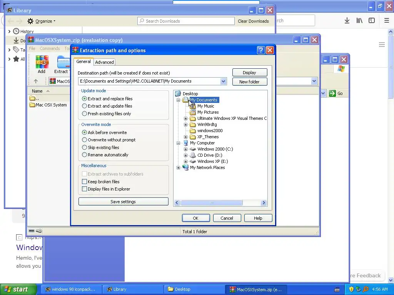Select My Network Places icon
Viewport: 394px width, 295px height.
[186, 167]
